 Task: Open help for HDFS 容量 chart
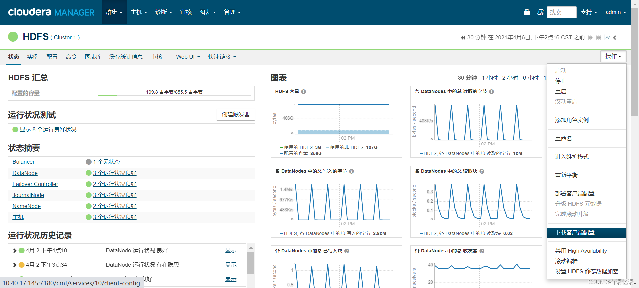(x=304, y=92)
